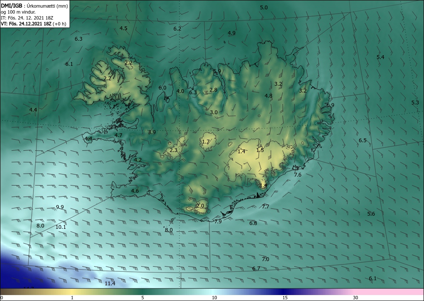The height and width of the screenshot is (301, 424).
Task: Click the 4.5 precipitable water value
Action: 123,28
